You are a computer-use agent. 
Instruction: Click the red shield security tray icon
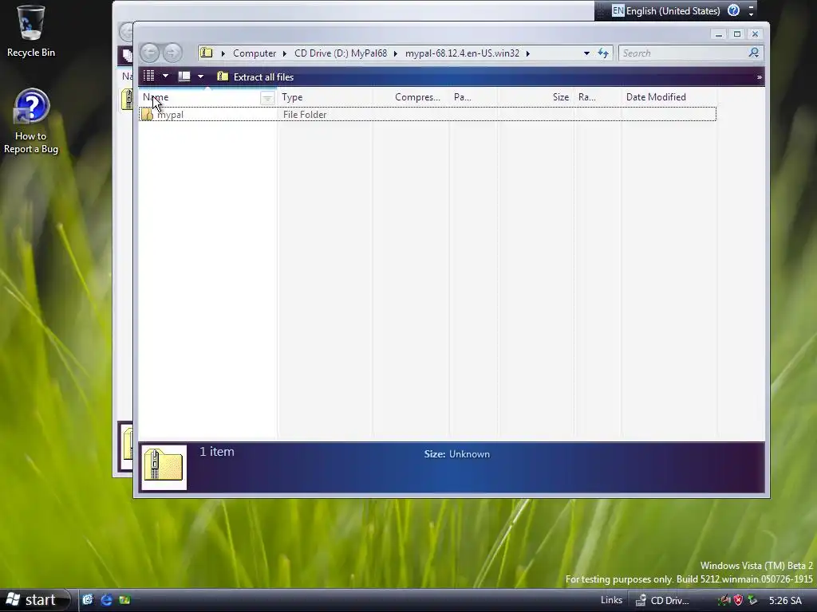738,600
